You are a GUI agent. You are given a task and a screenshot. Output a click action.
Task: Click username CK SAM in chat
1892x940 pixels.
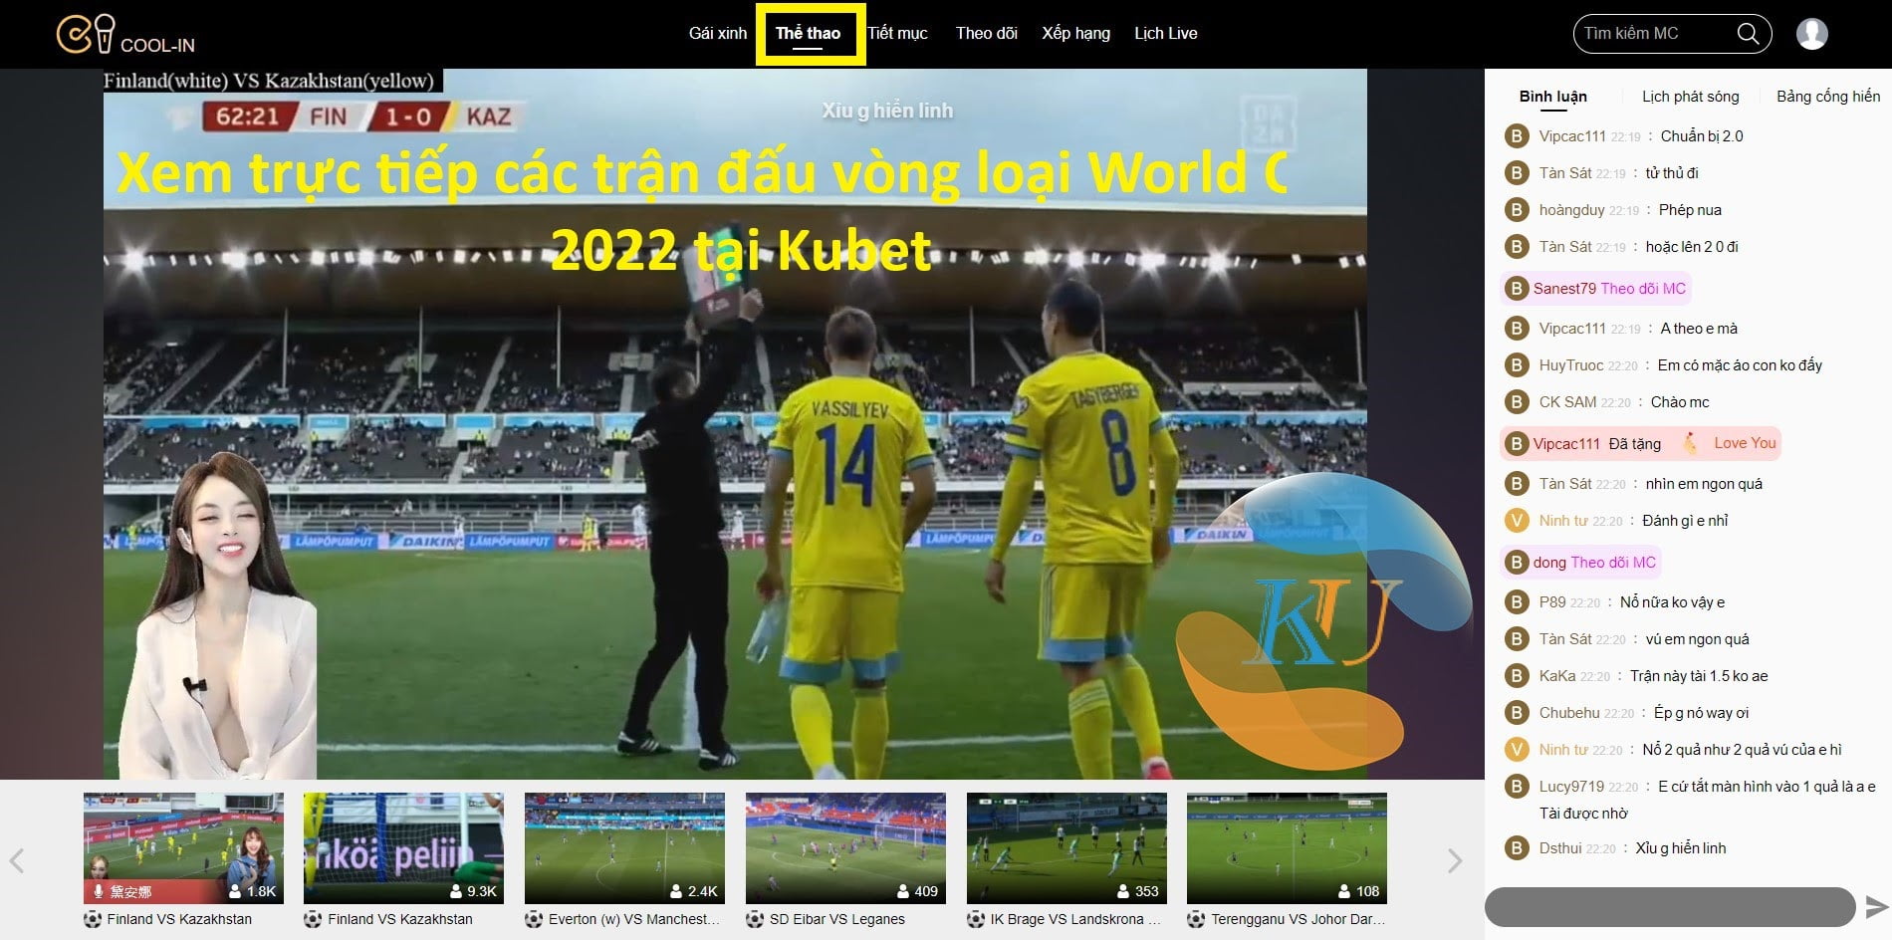click(x=1567, y=402)
